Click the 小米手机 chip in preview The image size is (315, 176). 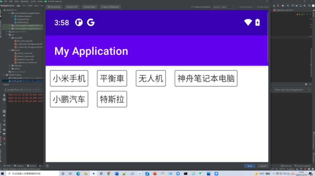pos(69,78)
